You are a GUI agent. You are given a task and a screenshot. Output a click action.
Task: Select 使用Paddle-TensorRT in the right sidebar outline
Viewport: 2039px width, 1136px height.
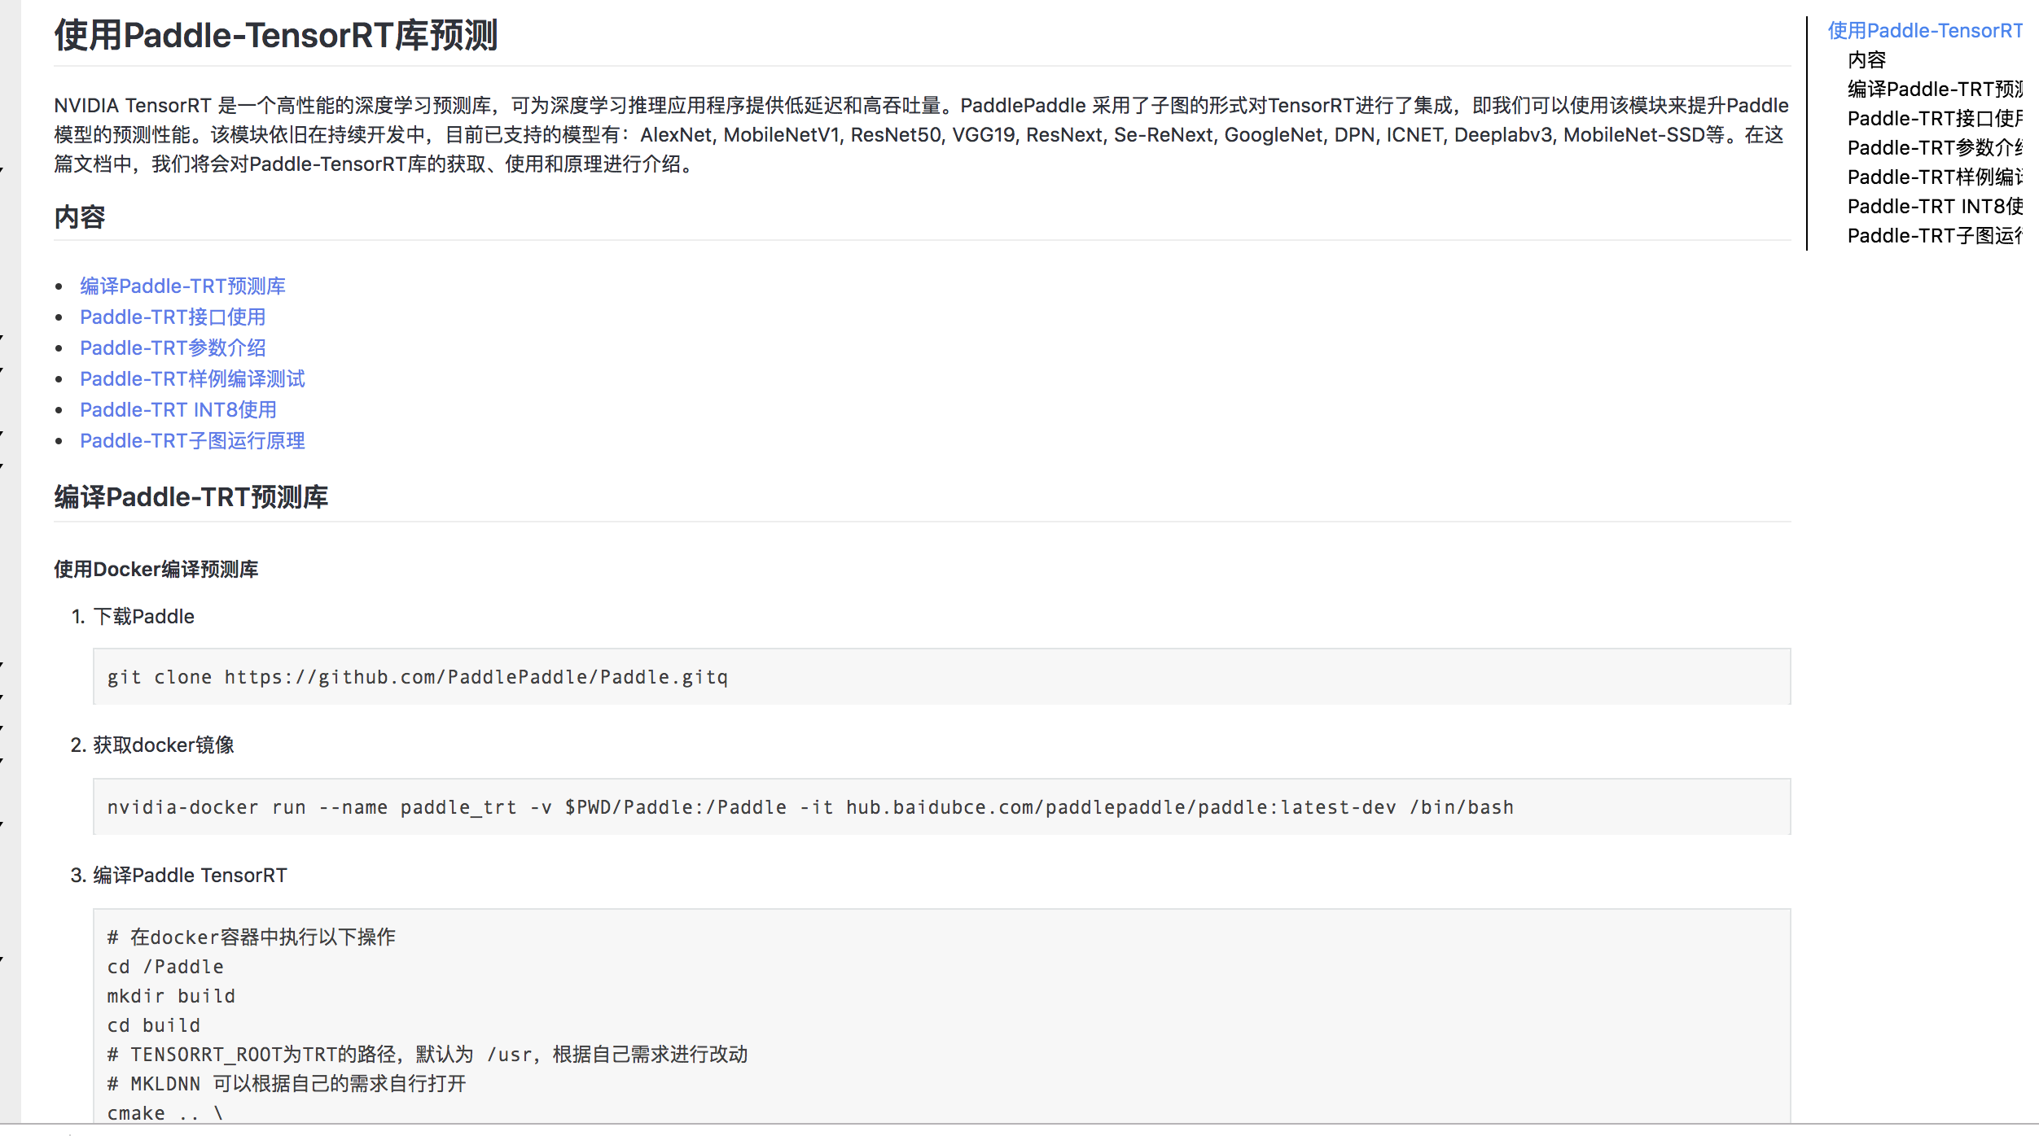[1925, 31]
